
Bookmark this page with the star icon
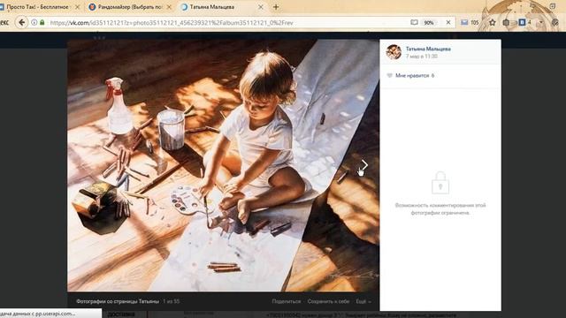point(492,22)
